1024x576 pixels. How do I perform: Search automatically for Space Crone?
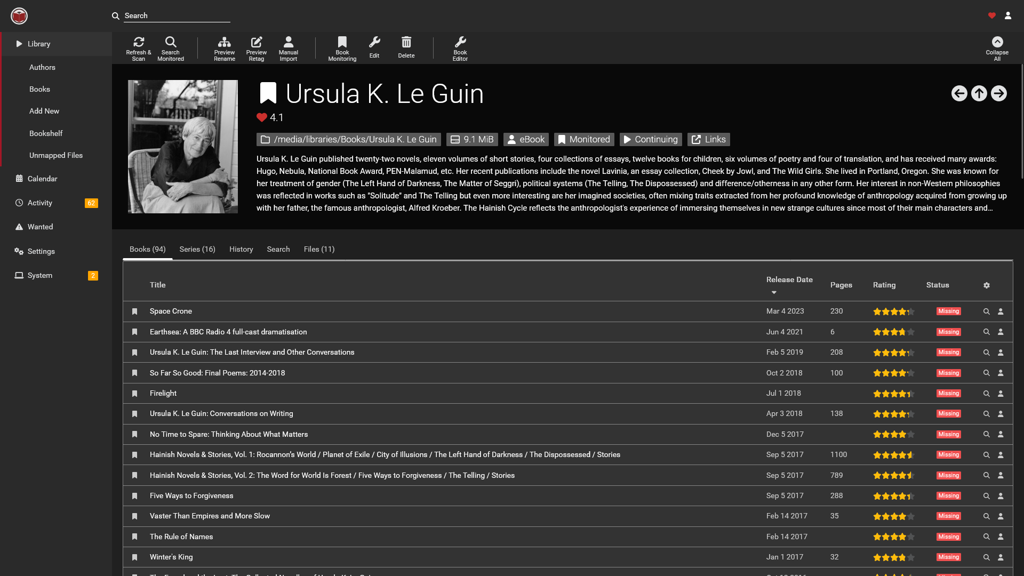point(987,311)
